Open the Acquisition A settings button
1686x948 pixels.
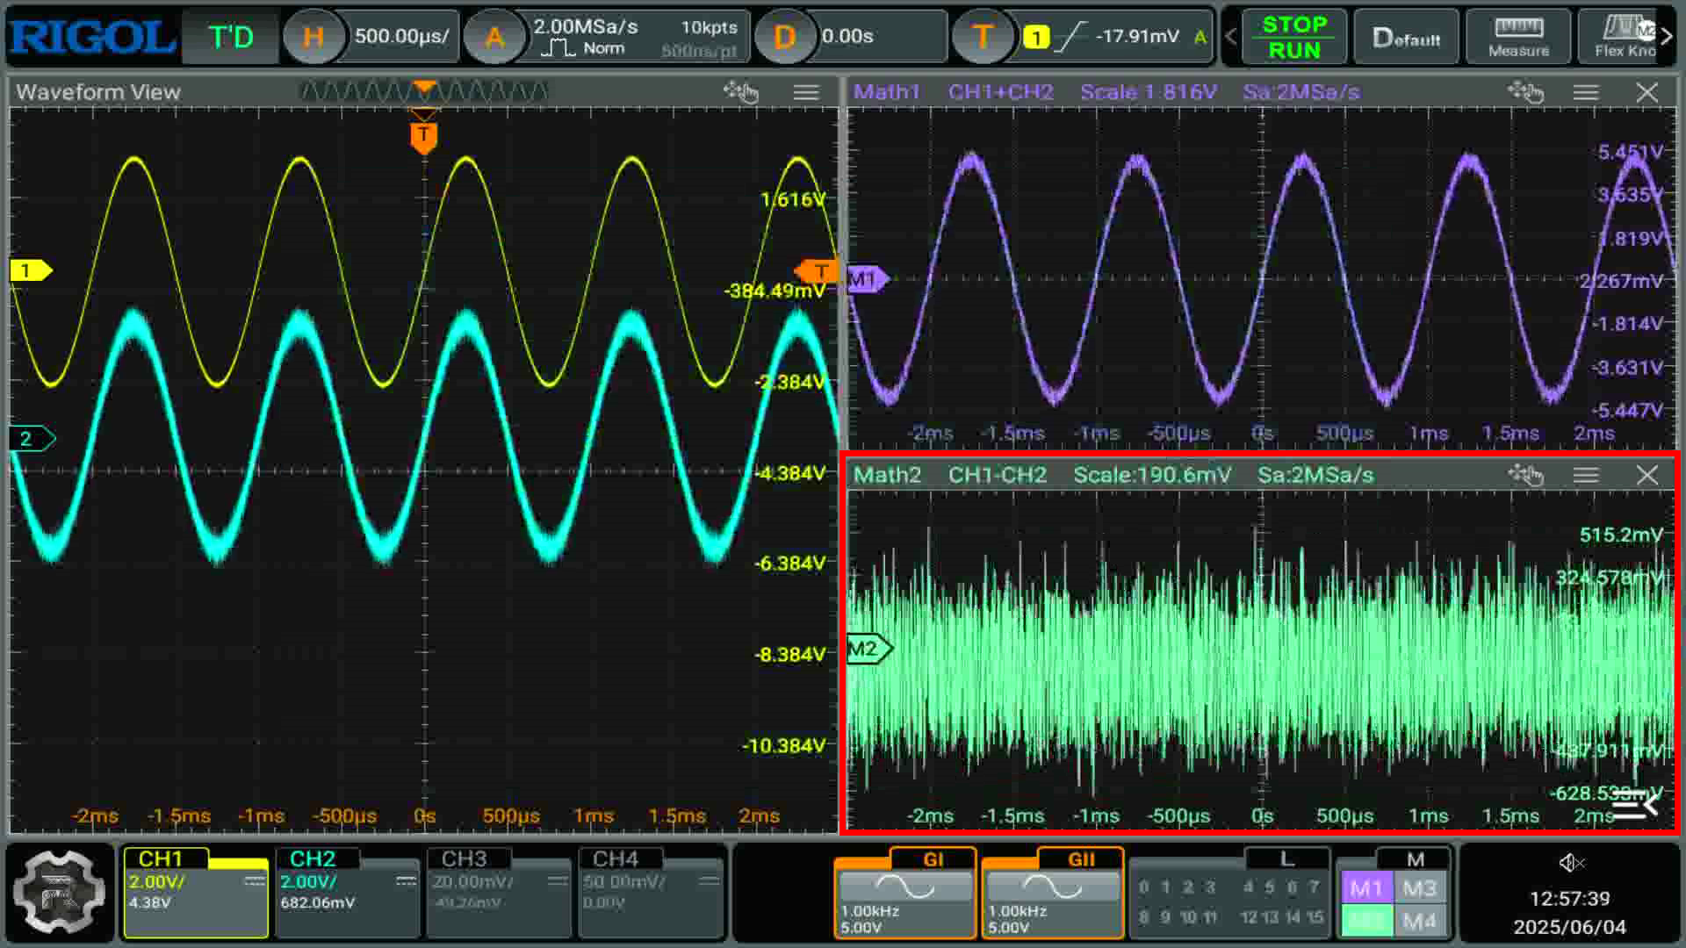click(494, 37)
